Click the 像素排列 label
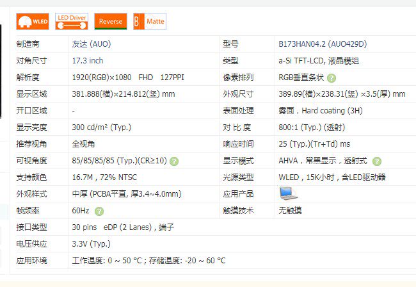The width and height of the screenshot is (416, 287). pyautogui.click(x=238, y=78)
